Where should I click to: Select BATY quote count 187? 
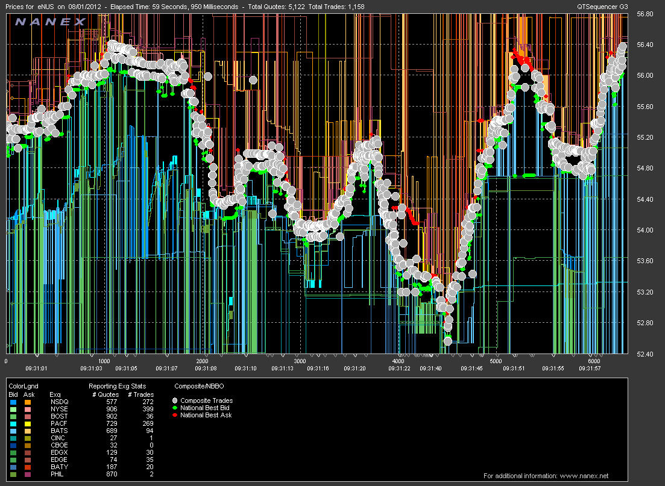tap(112, 467)
